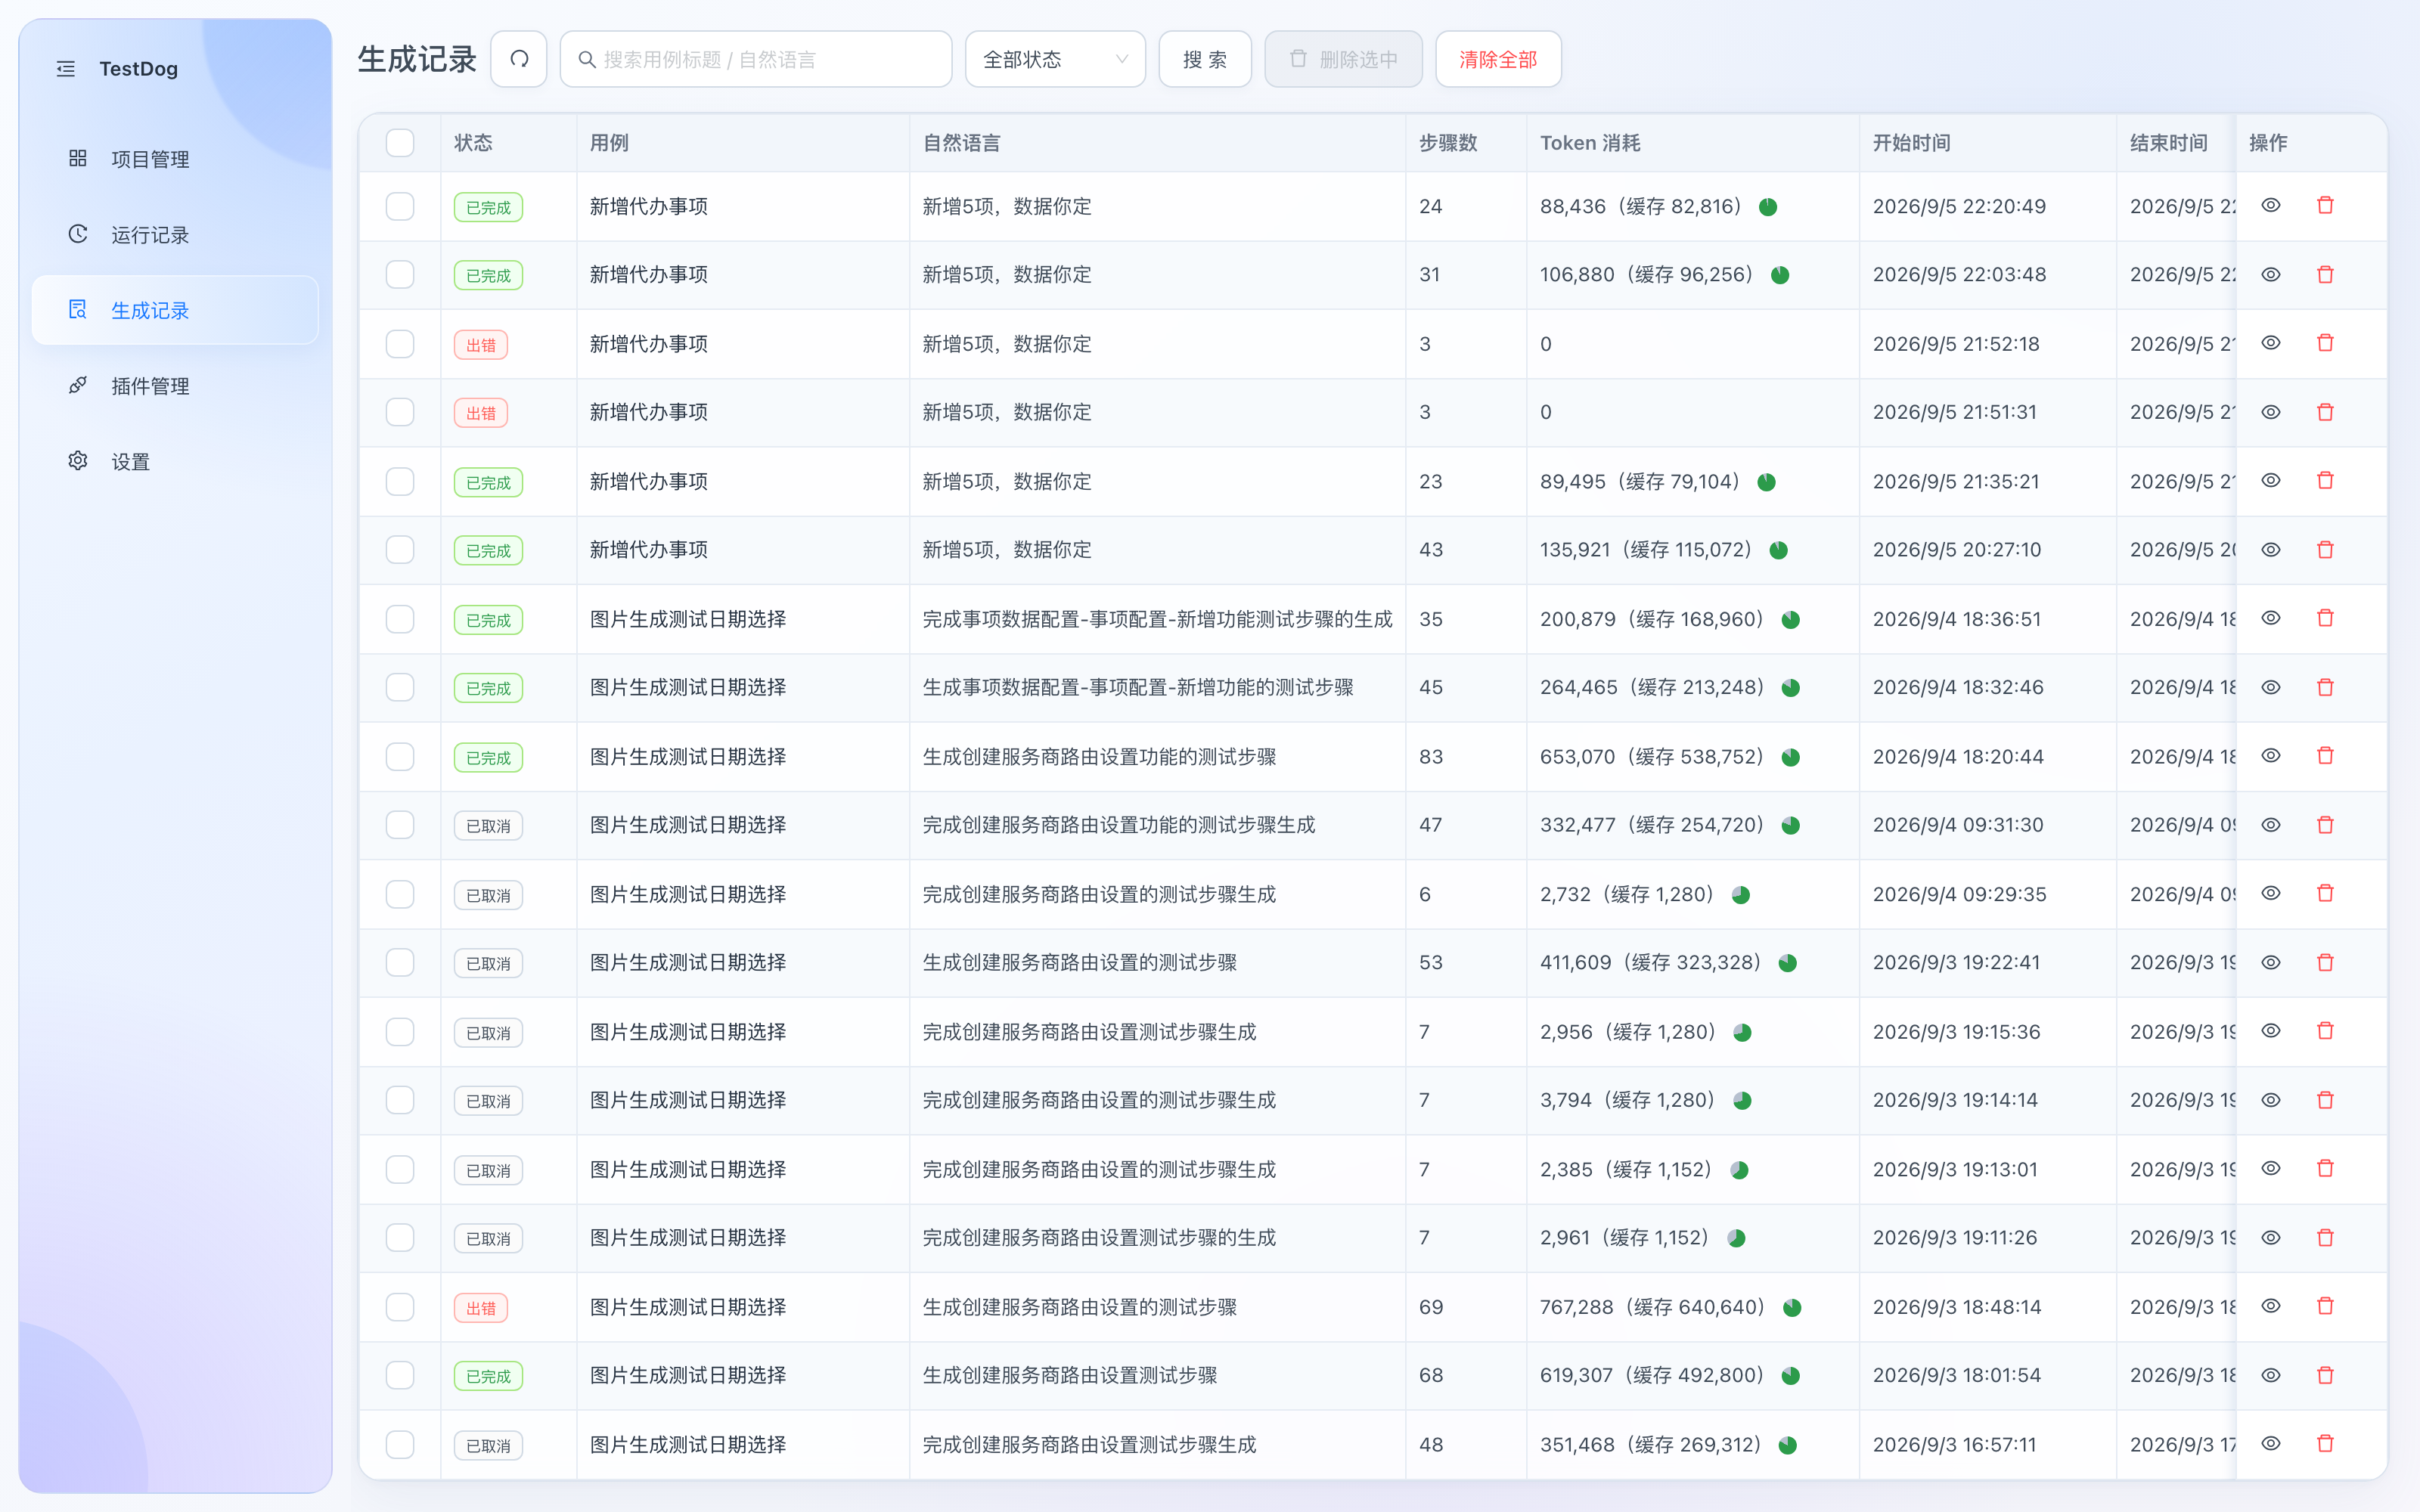2420x1512 pixels.
Task: View details of the 21:35:21 record
Action: tap(2271, 481)
